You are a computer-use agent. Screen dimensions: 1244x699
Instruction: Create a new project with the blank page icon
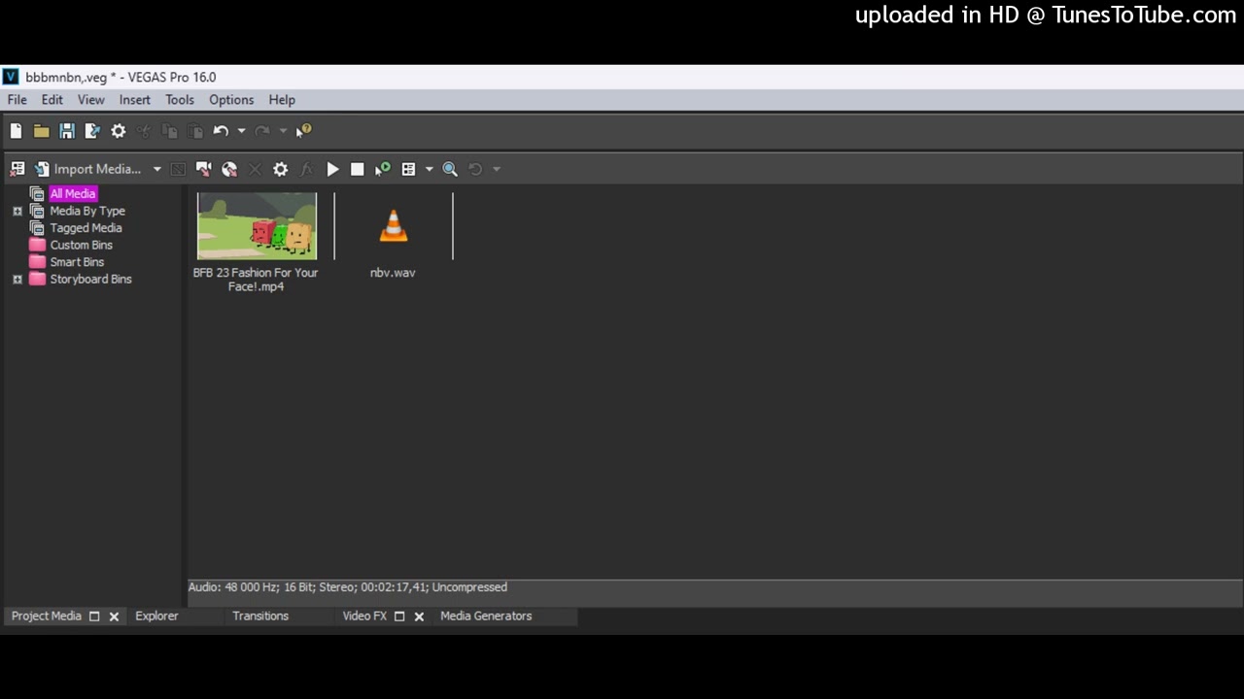click(16, 131)
